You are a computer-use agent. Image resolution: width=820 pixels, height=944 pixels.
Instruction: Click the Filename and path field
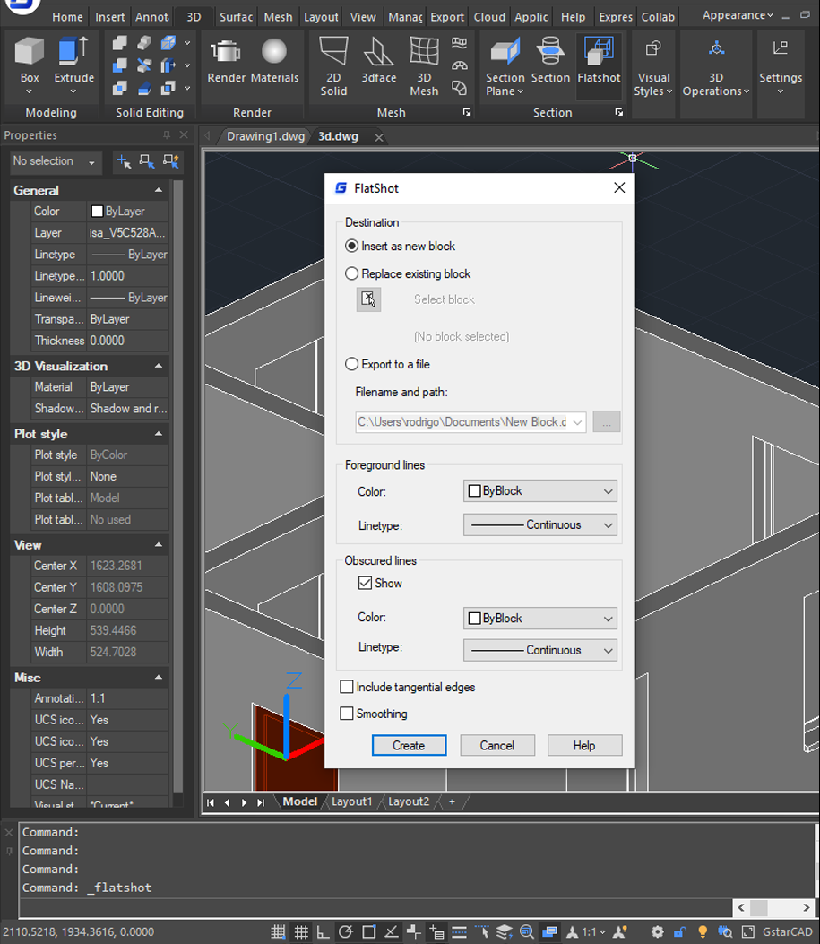tap(470, 422)
